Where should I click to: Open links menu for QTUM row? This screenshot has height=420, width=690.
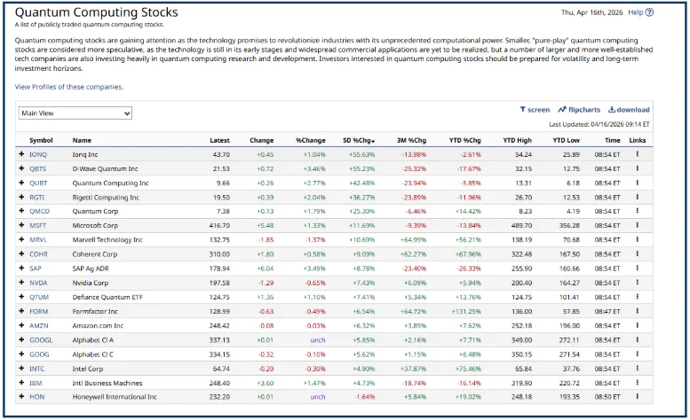tap(638, 297)
